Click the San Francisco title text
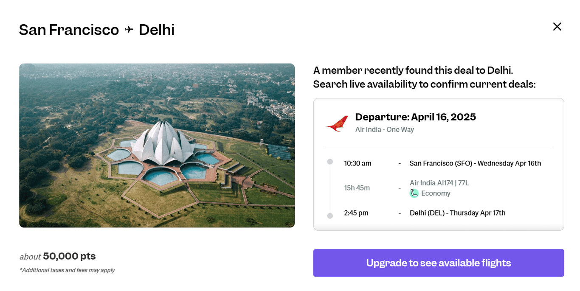 69,30
